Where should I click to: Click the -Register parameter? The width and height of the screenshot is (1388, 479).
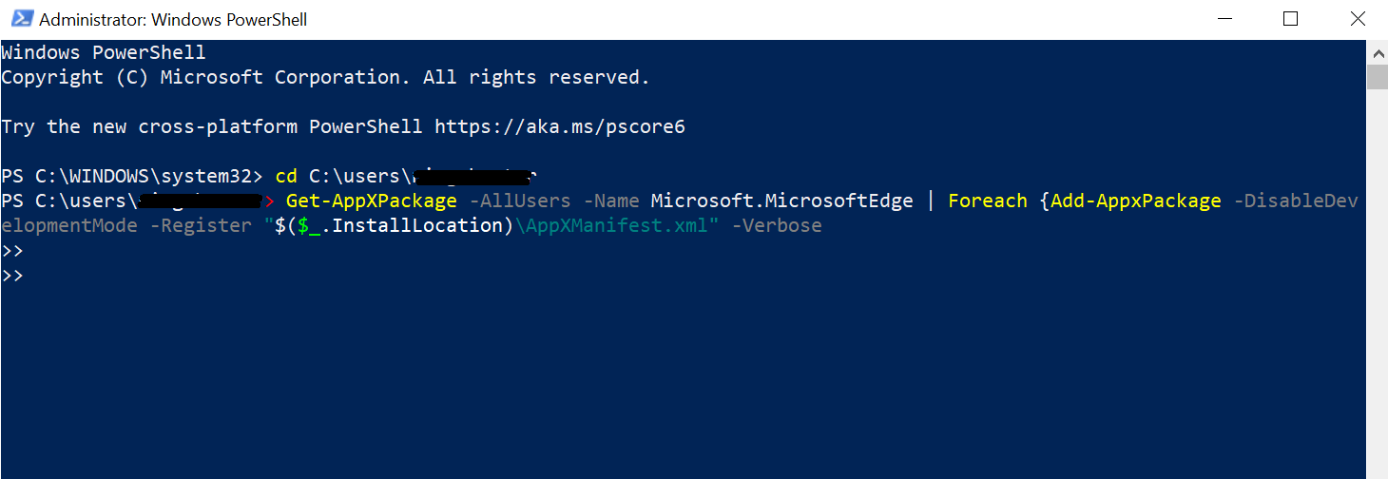pyautogui.click(x=201, y=225)
